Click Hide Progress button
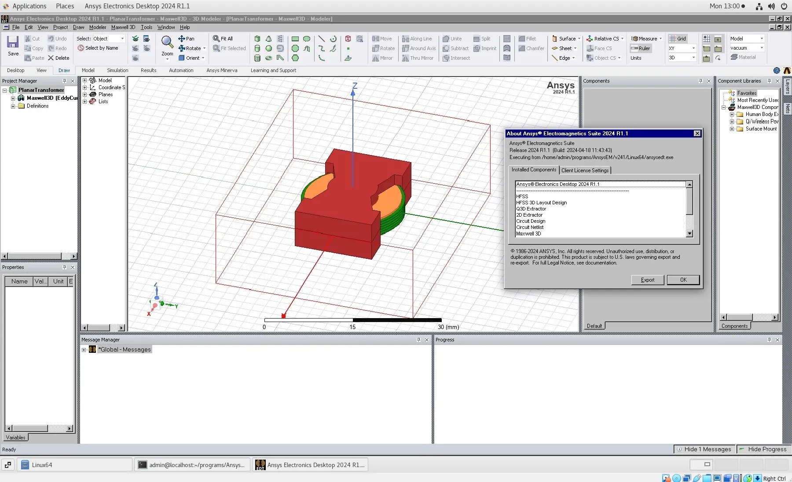 (x=764, y=449)
